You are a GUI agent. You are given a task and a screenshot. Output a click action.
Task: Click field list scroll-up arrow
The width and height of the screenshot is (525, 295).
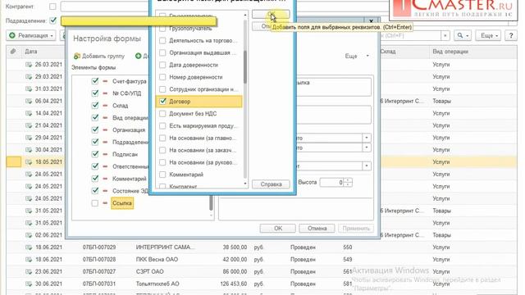tap(244, 15)
